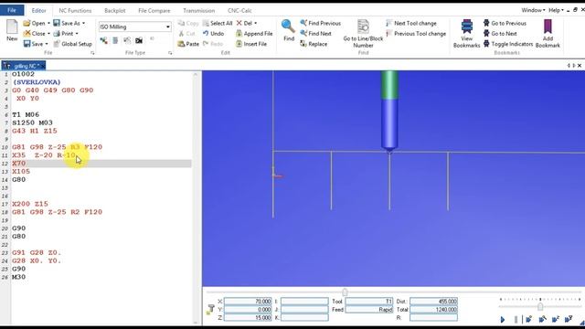Click the Z coordinate field showing 15.000
585x329 pixels.
click(248, 317)
